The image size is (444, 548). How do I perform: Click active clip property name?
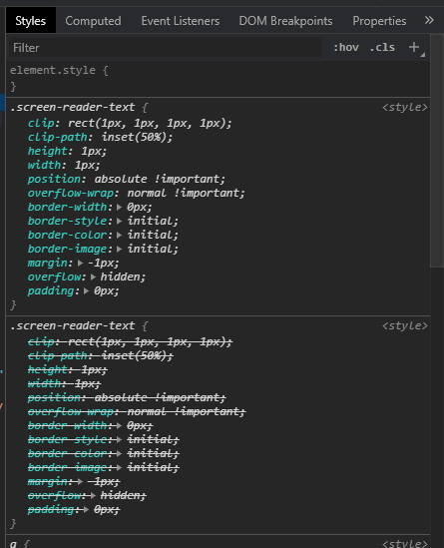(x=41, y=123)
